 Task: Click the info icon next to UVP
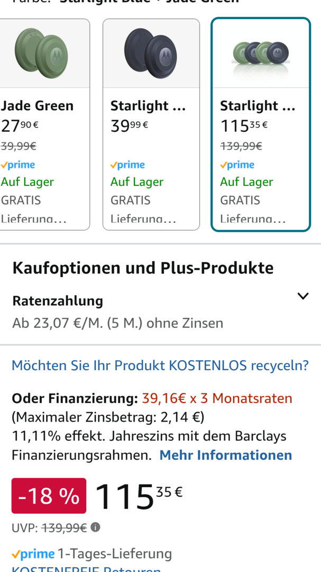point(95,528)
